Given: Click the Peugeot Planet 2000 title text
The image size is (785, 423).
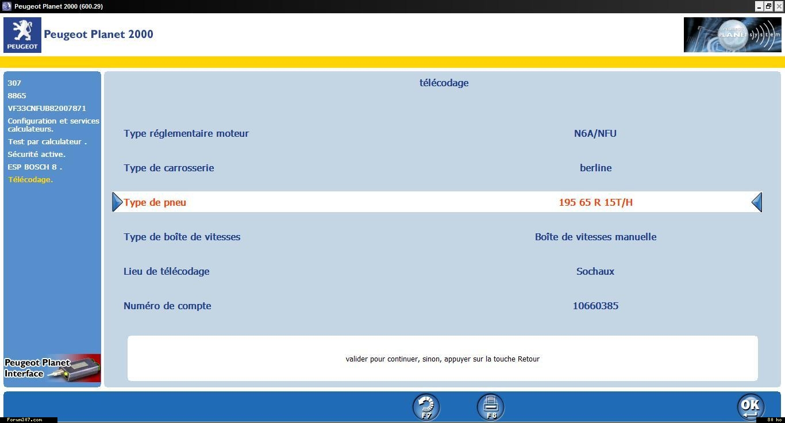Looking at the screenshot, I should tap(98, 34).
